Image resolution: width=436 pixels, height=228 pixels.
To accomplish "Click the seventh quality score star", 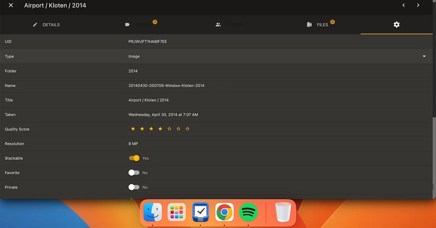I will 188,129.
